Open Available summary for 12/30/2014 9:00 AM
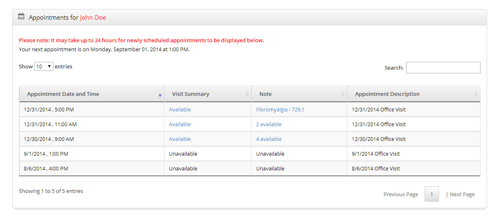499x222 pixels. pos(180,139)
